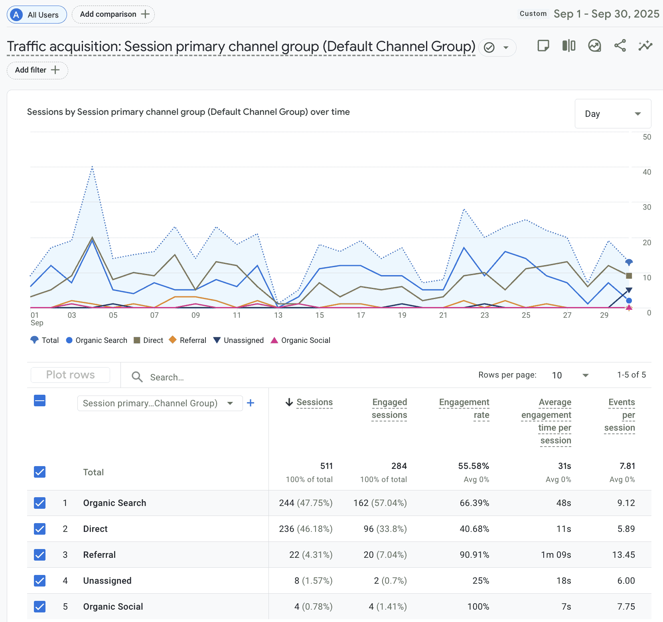Click the magnifier search icon in table
Viewport: 663px width, 622px height.
point(137,377)
